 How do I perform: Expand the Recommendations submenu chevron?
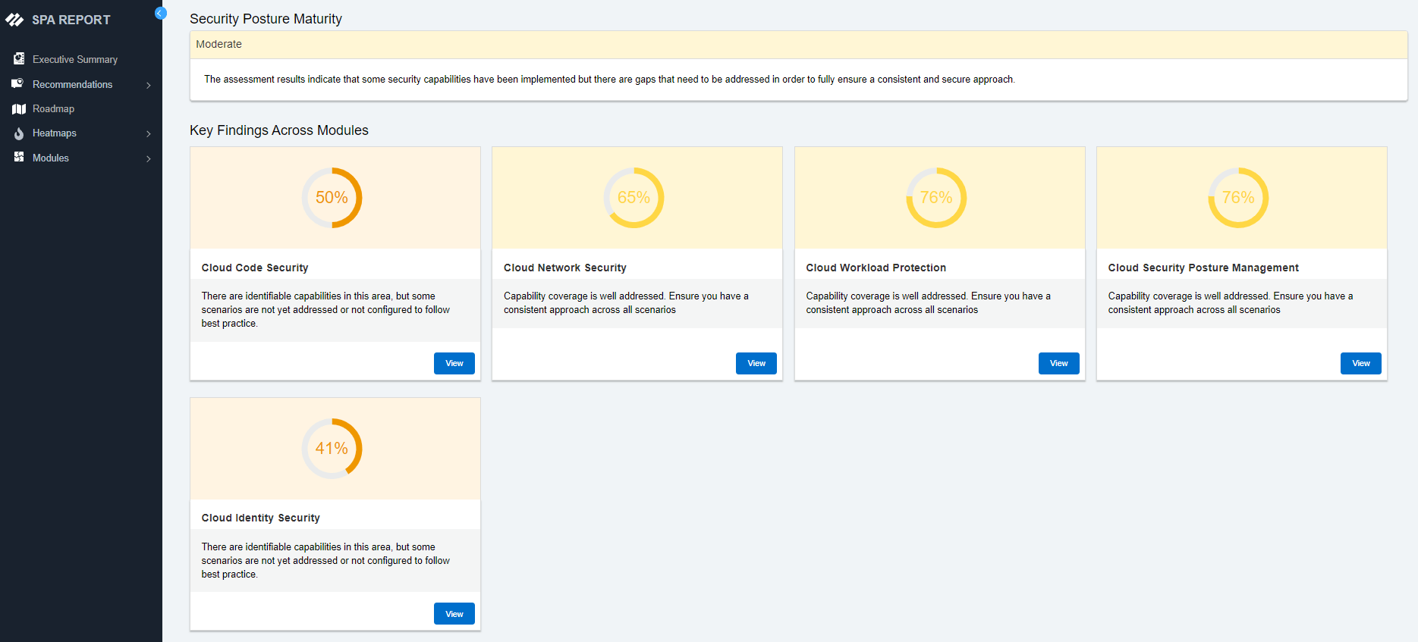pyautogui.click(x=149, y=85)
